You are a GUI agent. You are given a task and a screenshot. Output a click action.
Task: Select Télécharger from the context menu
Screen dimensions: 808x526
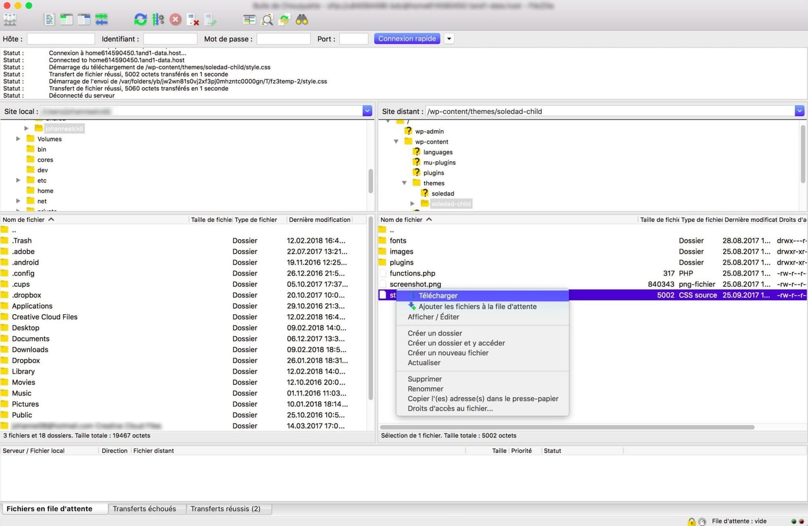[438, 295]
